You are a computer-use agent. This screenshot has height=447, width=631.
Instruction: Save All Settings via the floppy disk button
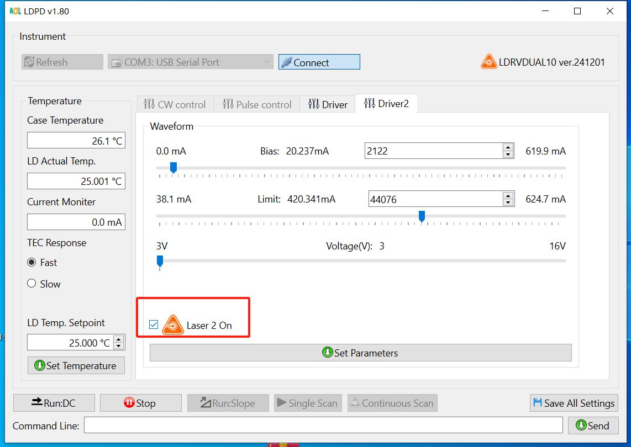point(574,403)
